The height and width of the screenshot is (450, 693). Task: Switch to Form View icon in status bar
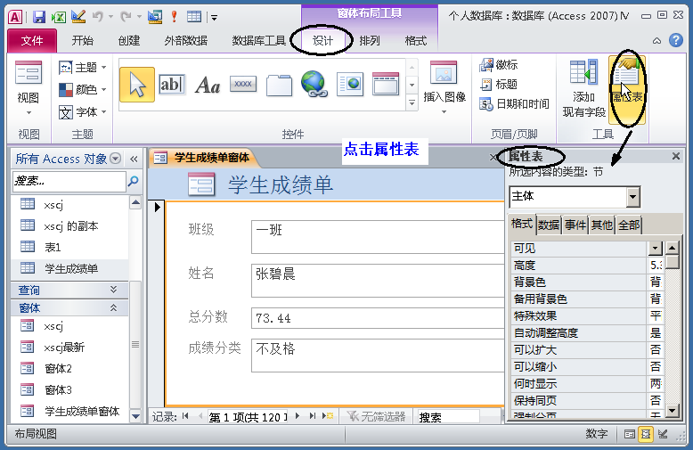(630, 434)
